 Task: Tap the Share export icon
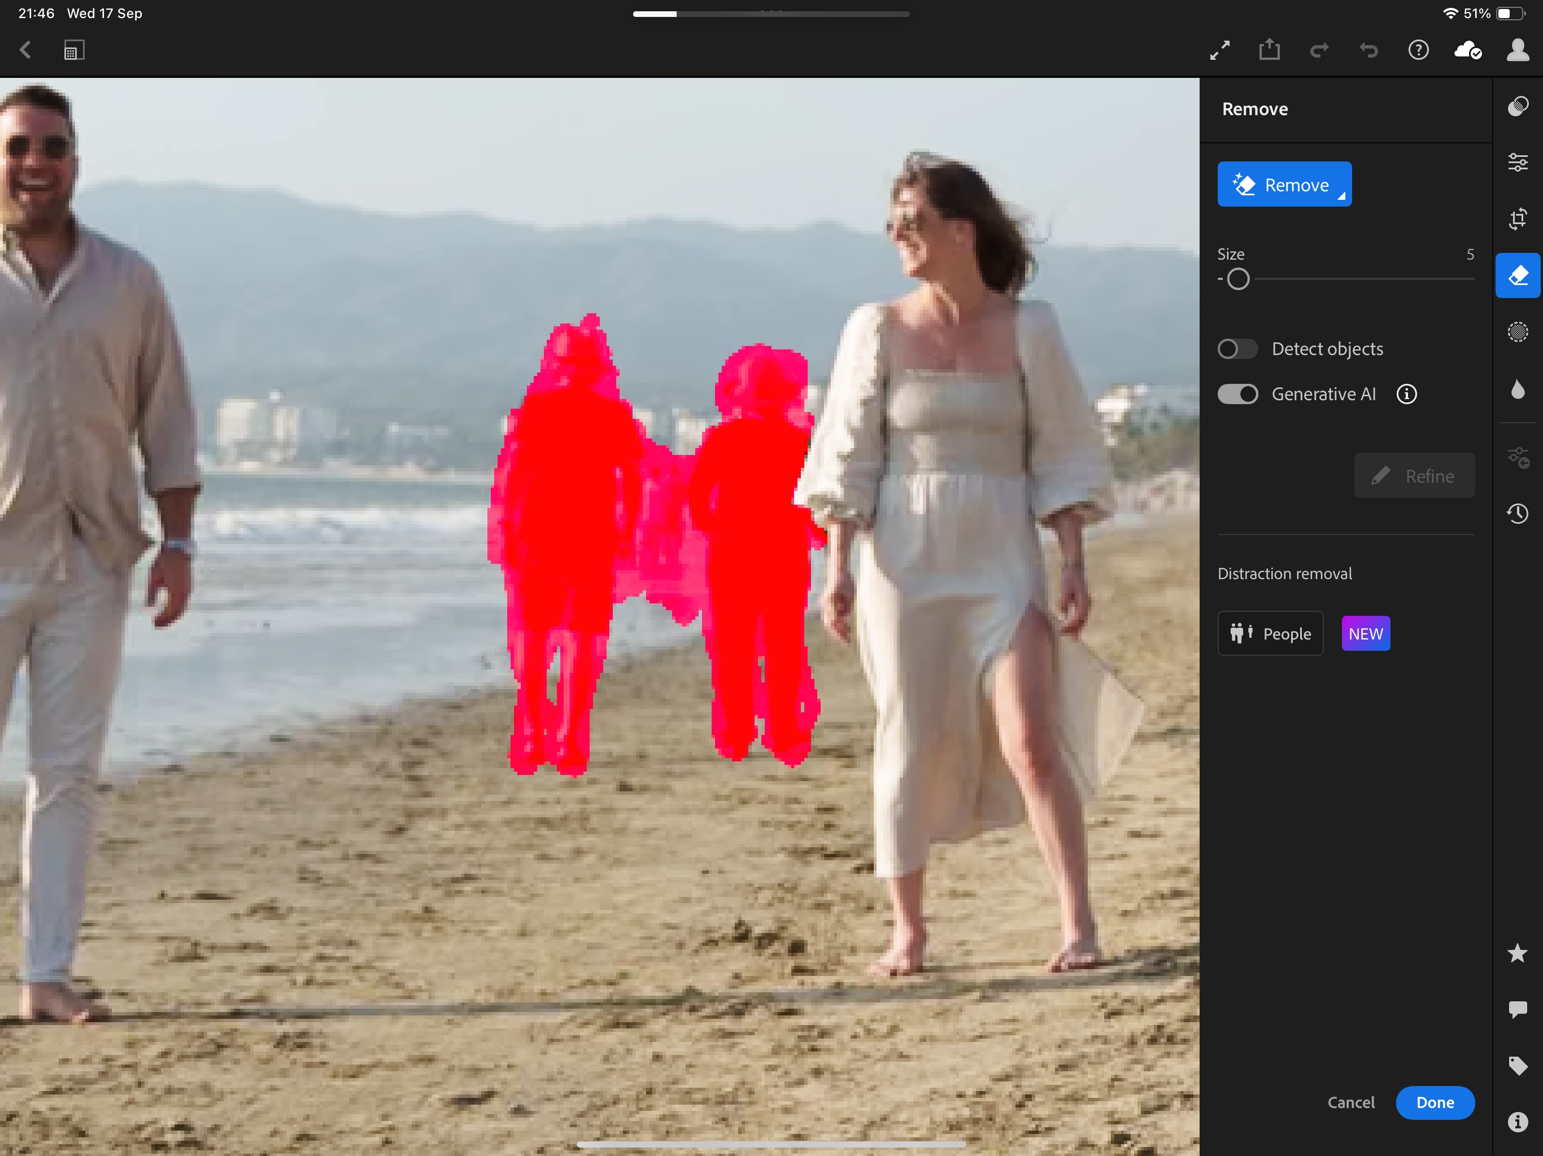coord(1269,50)
